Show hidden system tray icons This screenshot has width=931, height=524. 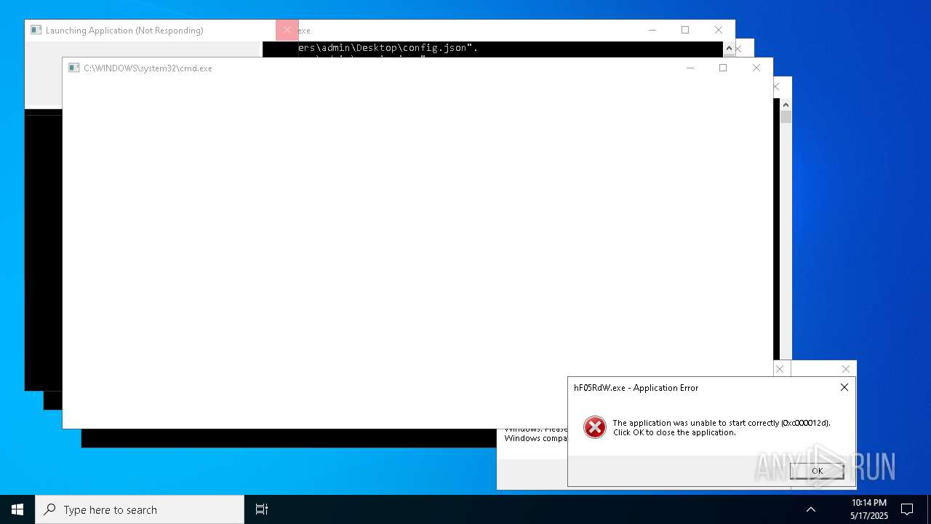(811, 509)
